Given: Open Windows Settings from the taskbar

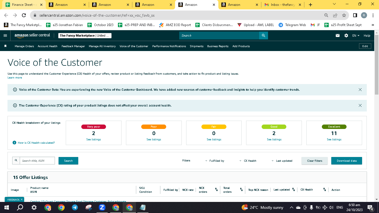Looking at the screenshot, I should [34, 207].
